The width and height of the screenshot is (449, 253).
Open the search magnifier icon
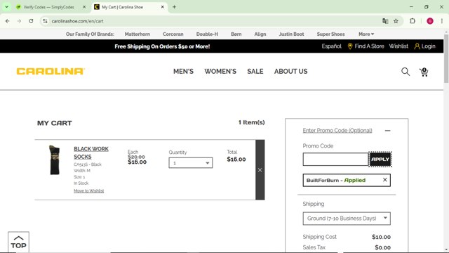406,72
